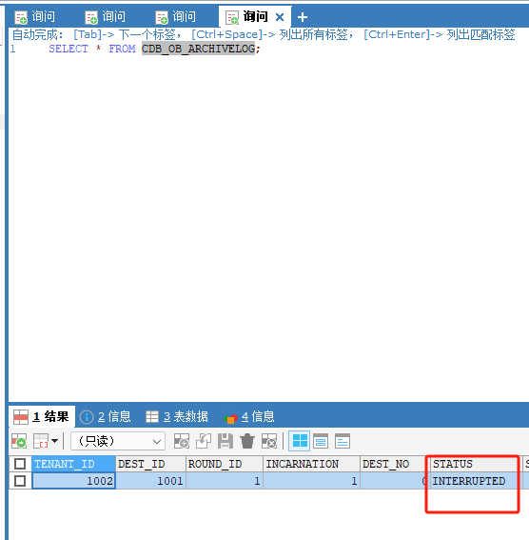Click the cancel changes icon
Image resolution: width=529 pixels, height=540 pixels.
coord(269,441)
